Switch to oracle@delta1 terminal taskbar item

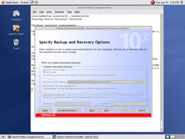(x=30, y=137)
